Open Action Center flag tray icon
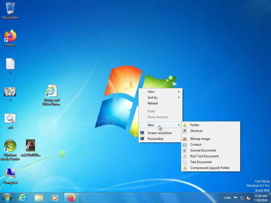Image resolution: width=271 pixels, height=203 pixels. pos(236,198)
